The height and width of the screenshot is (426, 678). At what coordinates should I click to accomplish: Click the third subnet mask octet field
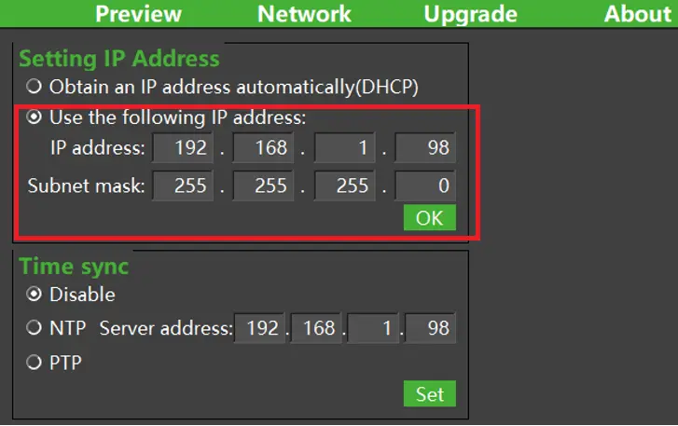click(344, 186)
